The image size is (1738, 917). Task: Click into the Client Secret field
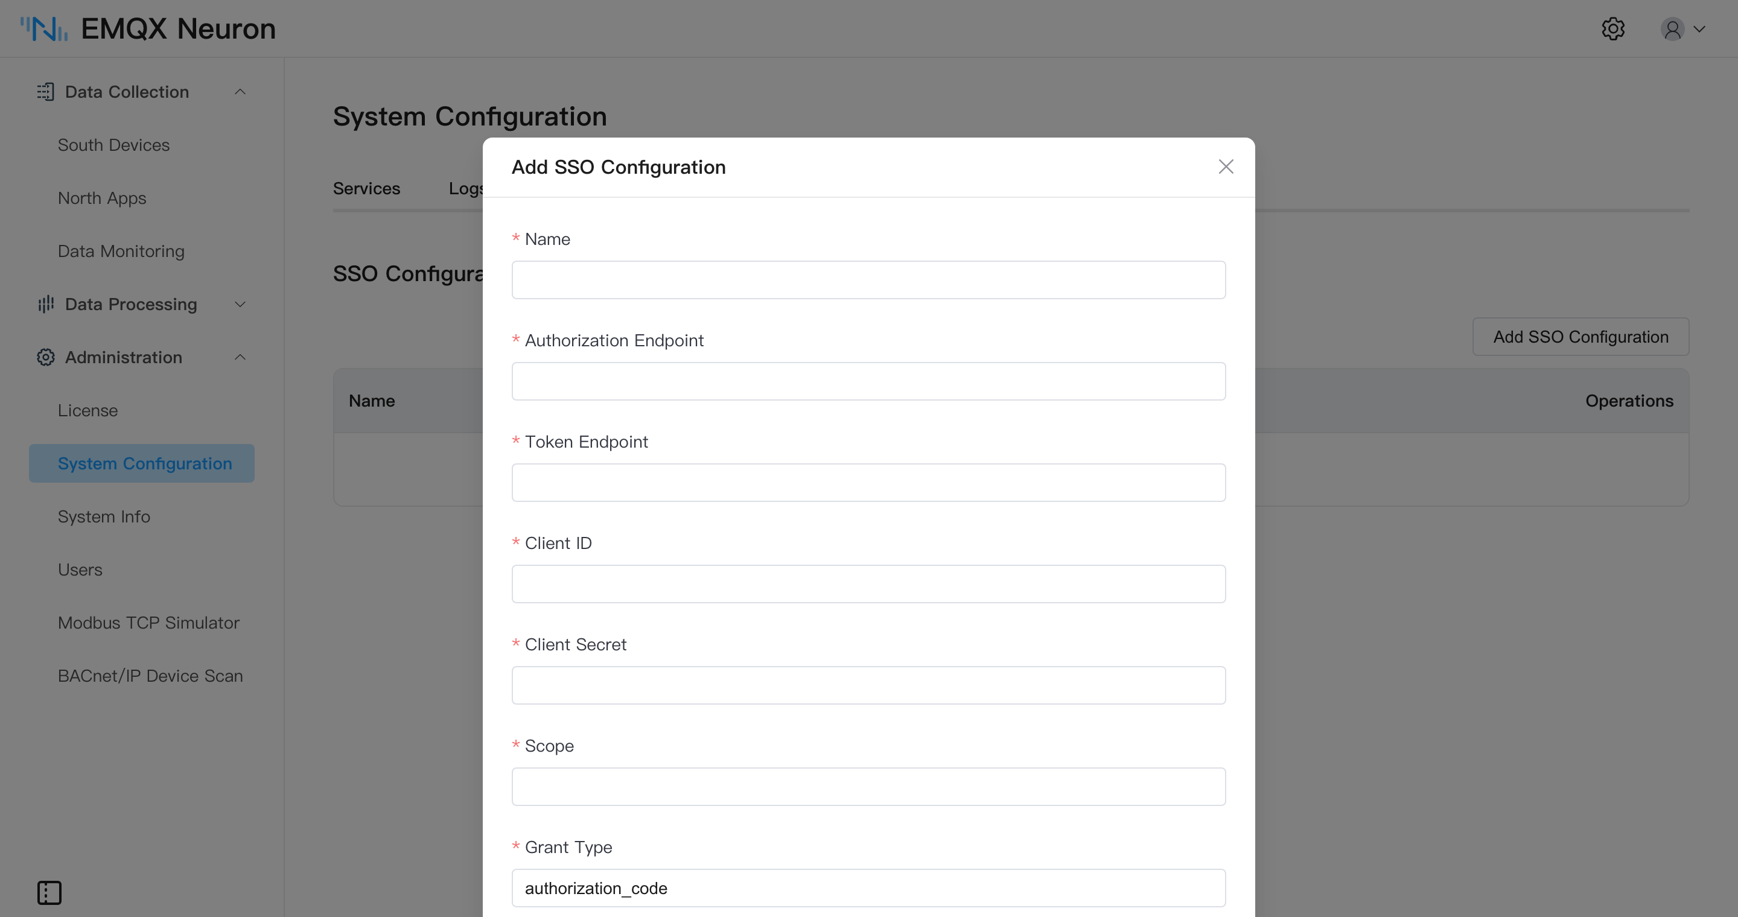[868, 686]
